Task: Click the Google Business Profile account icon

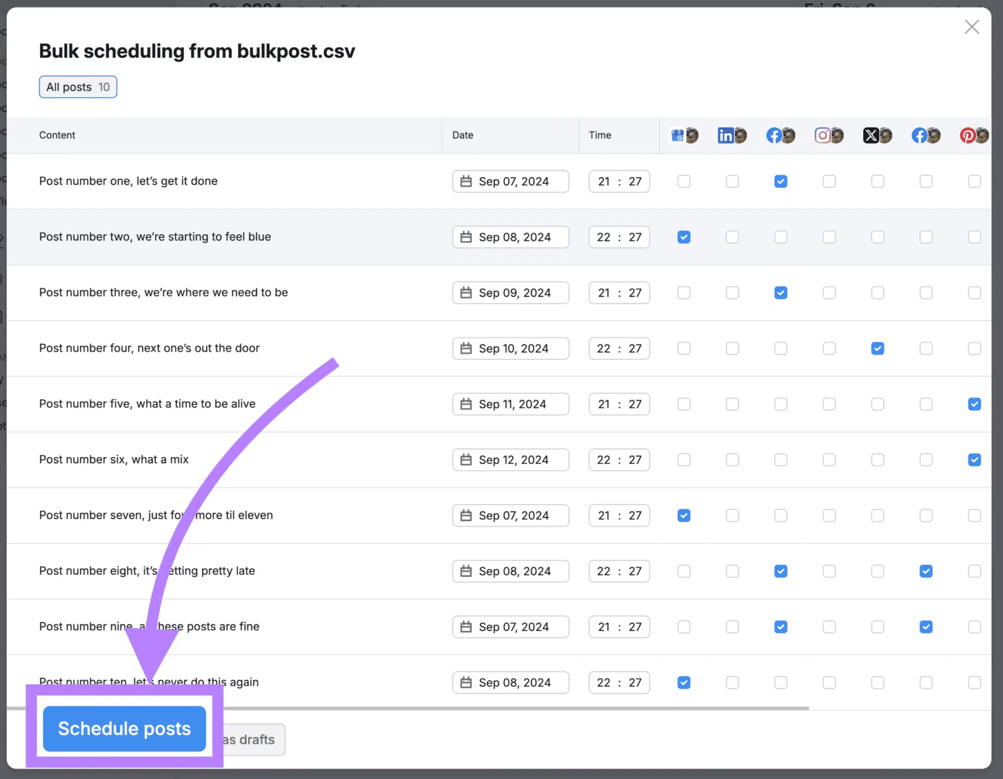Action: click(x=684, y=135)
